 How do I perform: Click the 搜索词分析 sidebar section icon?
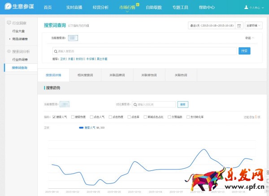[9, 52]
